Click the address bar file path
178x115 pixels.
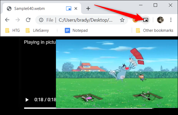85,20
